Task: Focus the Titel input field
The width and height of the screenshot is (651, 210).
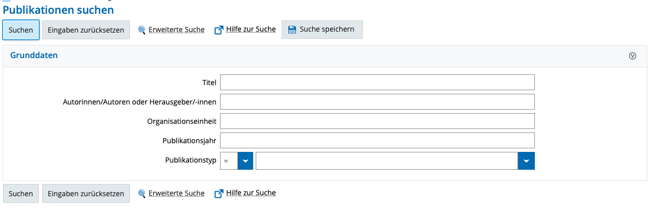Action: click(377, 83)
